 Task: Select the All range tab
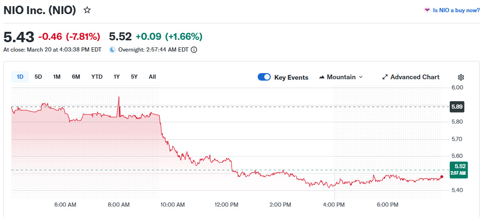click(152, 77)
